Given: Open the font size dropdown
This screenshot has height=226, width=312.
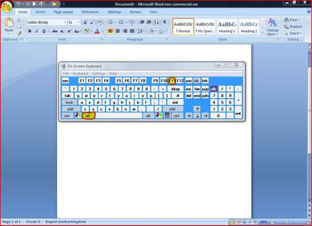Looking at the screenshot, I should point(79,22).
